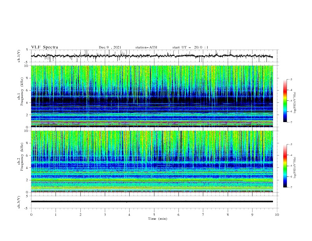Click the ch.1 voltage waveform trace
Viewport: 312px width, 241px height.
(x=152, y=56)
